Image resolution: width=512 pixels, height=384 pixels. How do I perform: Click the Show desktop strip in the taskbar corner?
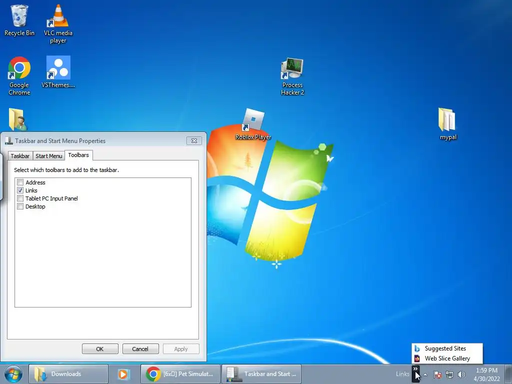[x=508, y=374]
